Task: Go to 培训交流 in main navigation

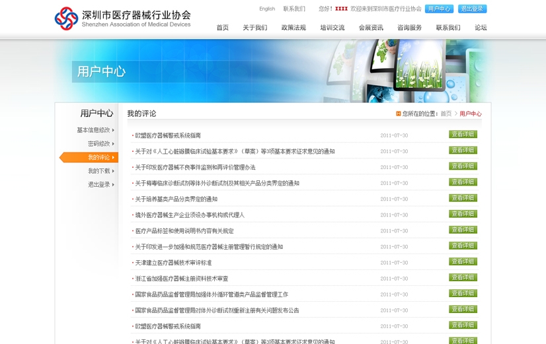Action: coord(332,28)
